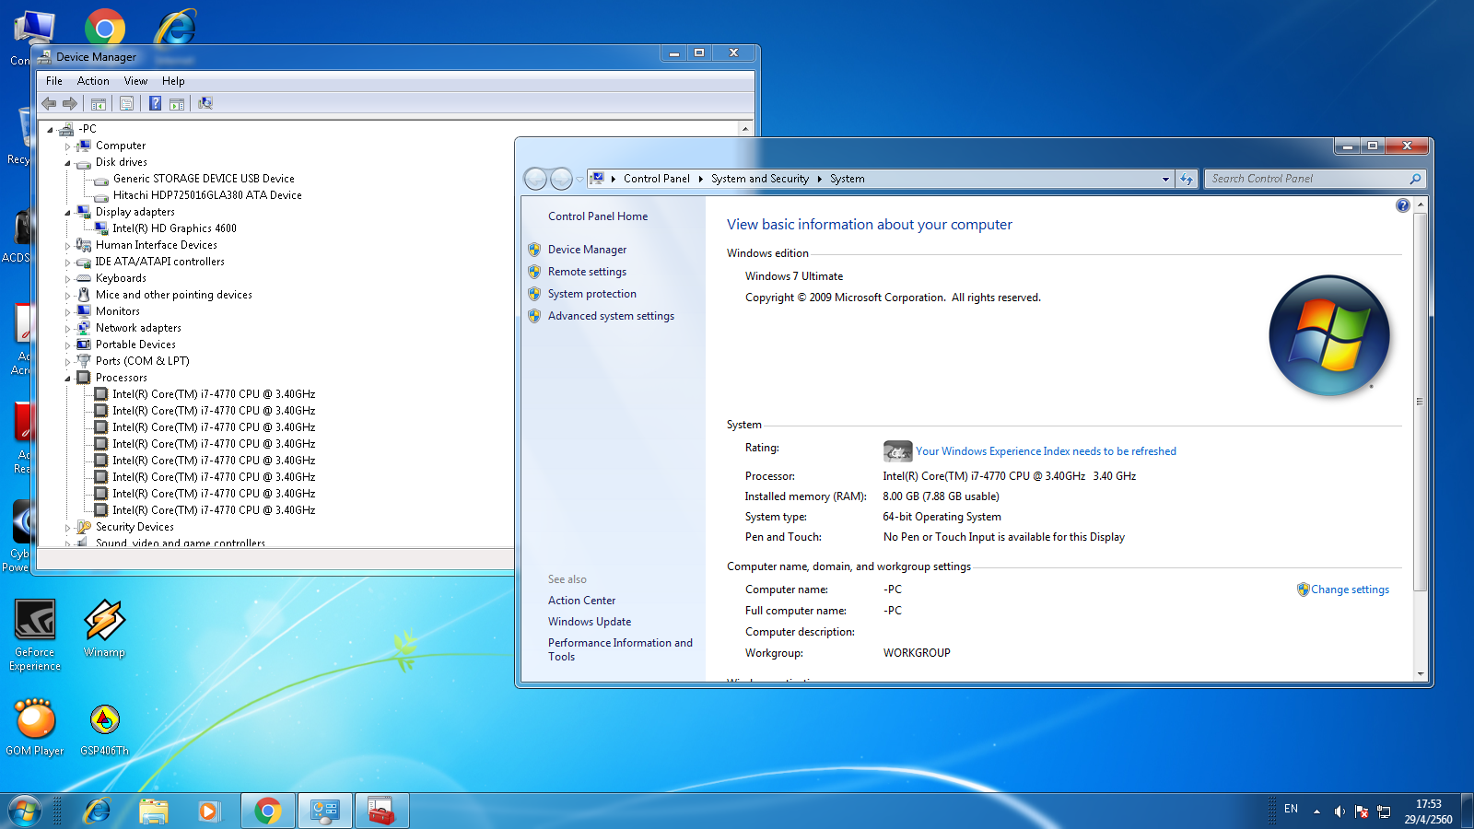Click the help question mark in System window

(1402, 205)
